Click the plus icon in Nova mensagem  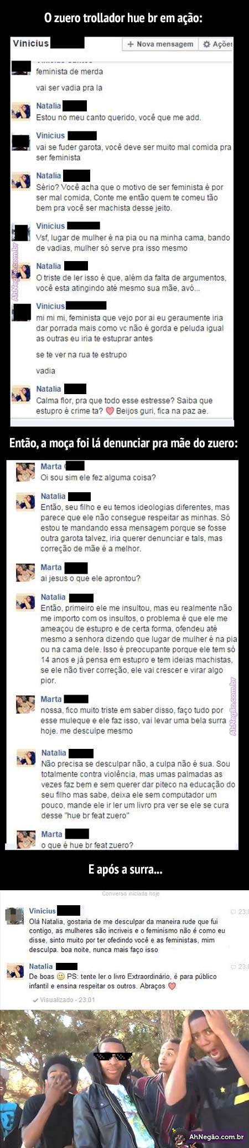131,44
